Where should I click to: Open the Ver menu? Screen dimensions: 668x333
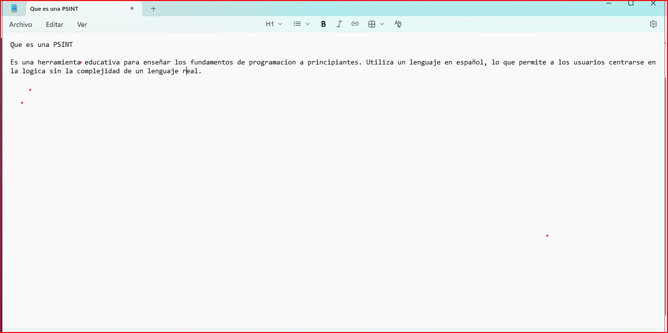click(x=82, y=24)
